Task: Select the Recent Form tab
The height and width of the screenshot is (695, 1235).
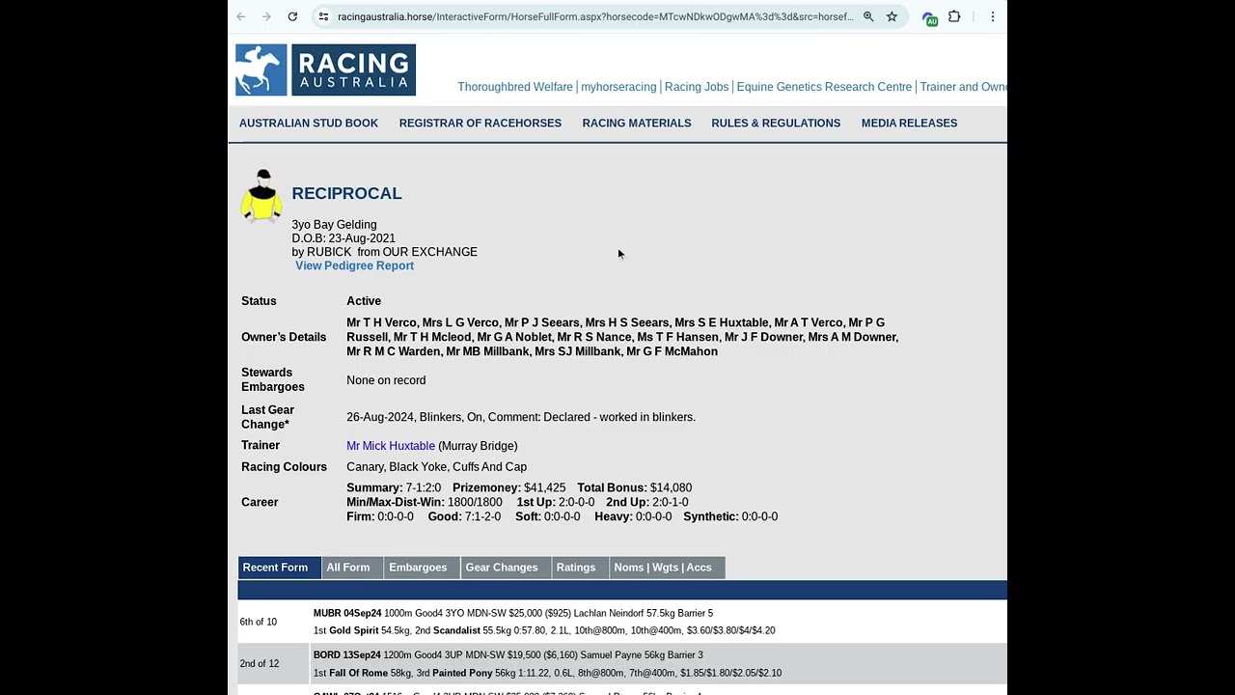Action: [279, 568]
